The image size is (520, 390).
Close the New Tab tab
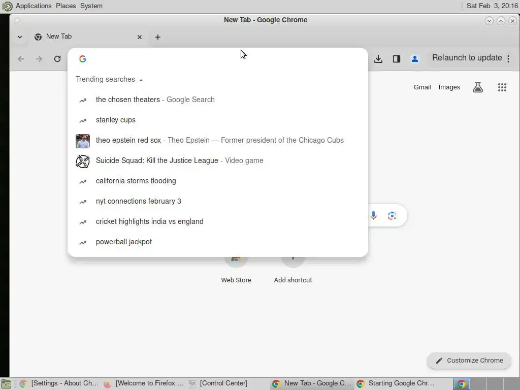coord(140,37)
